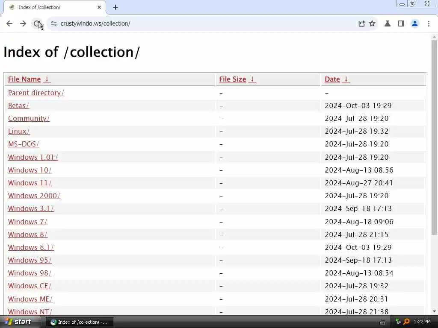The height and width of the screenshot is (328, 438).
Task: Click the Windows 11 date 2024-Aug-27 20:41
Action: [359, 183]
